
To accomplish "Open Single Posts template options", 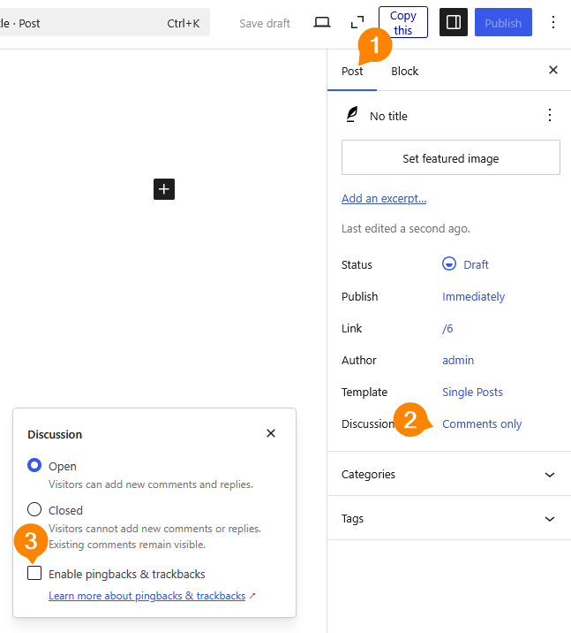I will 472,392.
